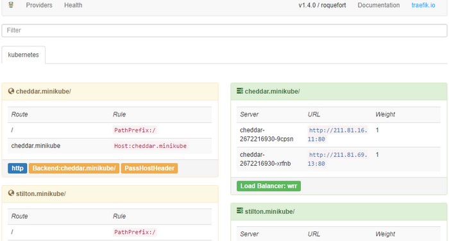Click the v1.4.0 / roquefort version label

322,5
